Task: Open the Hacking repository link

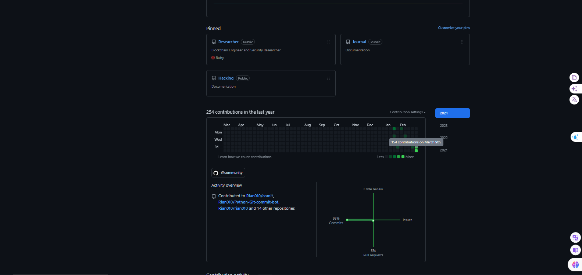Action: tap(226, 78)
